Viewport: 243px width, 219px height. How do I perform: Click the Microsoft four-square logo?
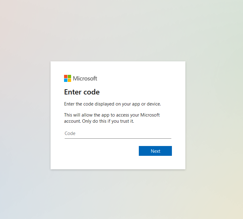(68, 78)
